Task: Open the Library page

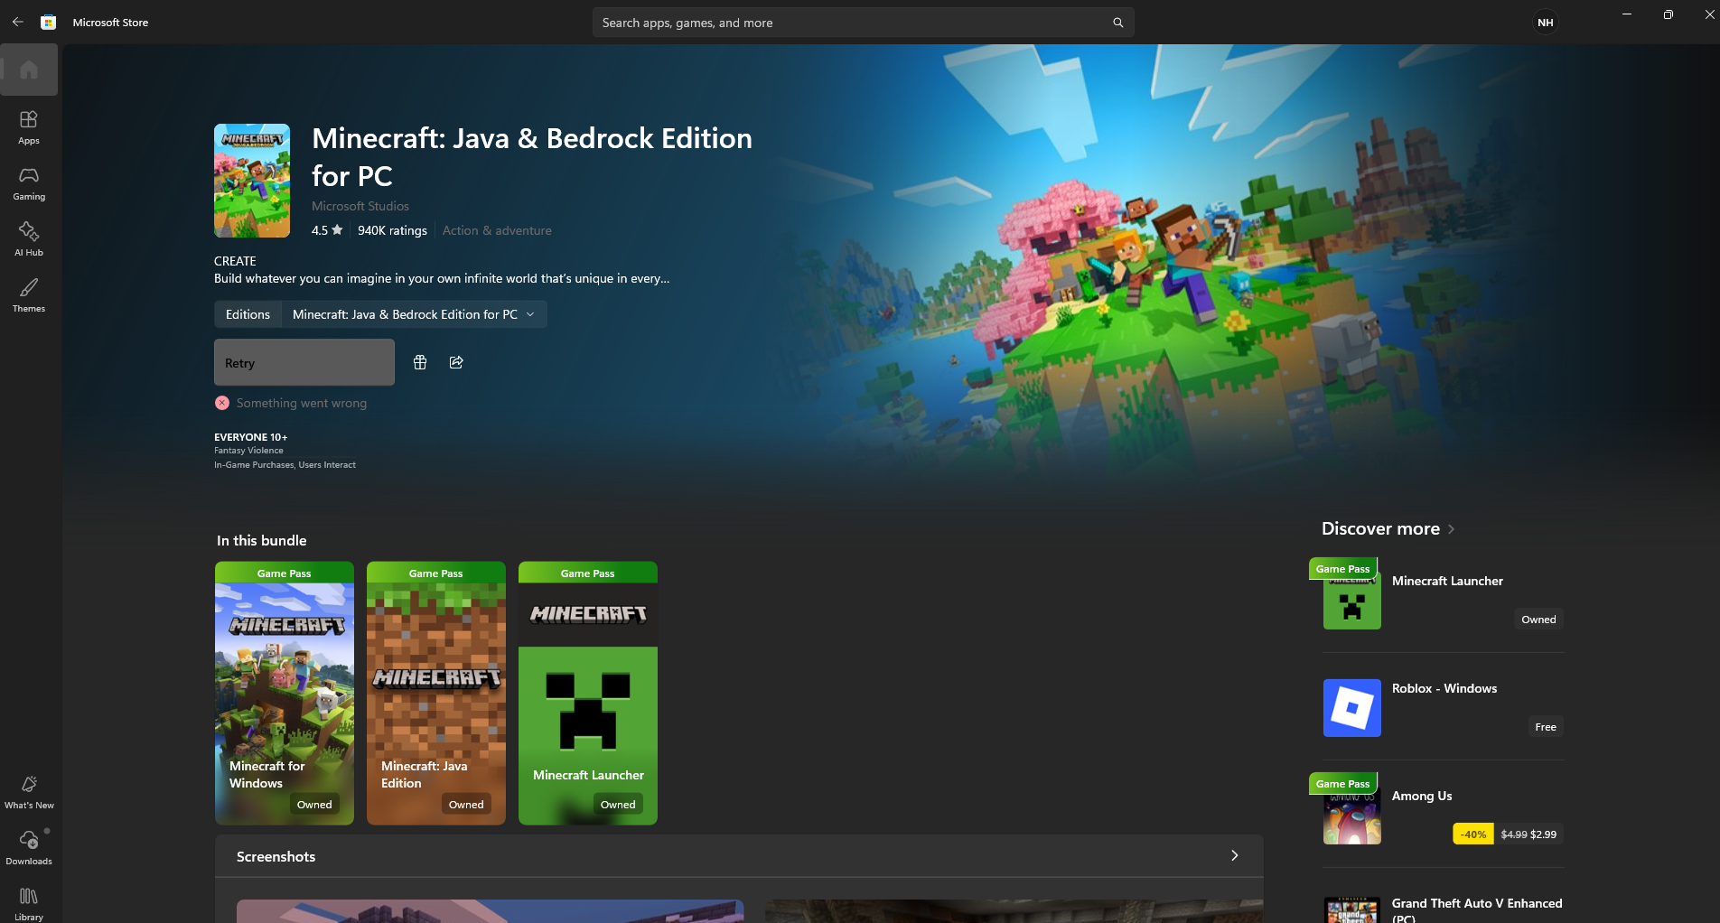Action: (29, 903)
